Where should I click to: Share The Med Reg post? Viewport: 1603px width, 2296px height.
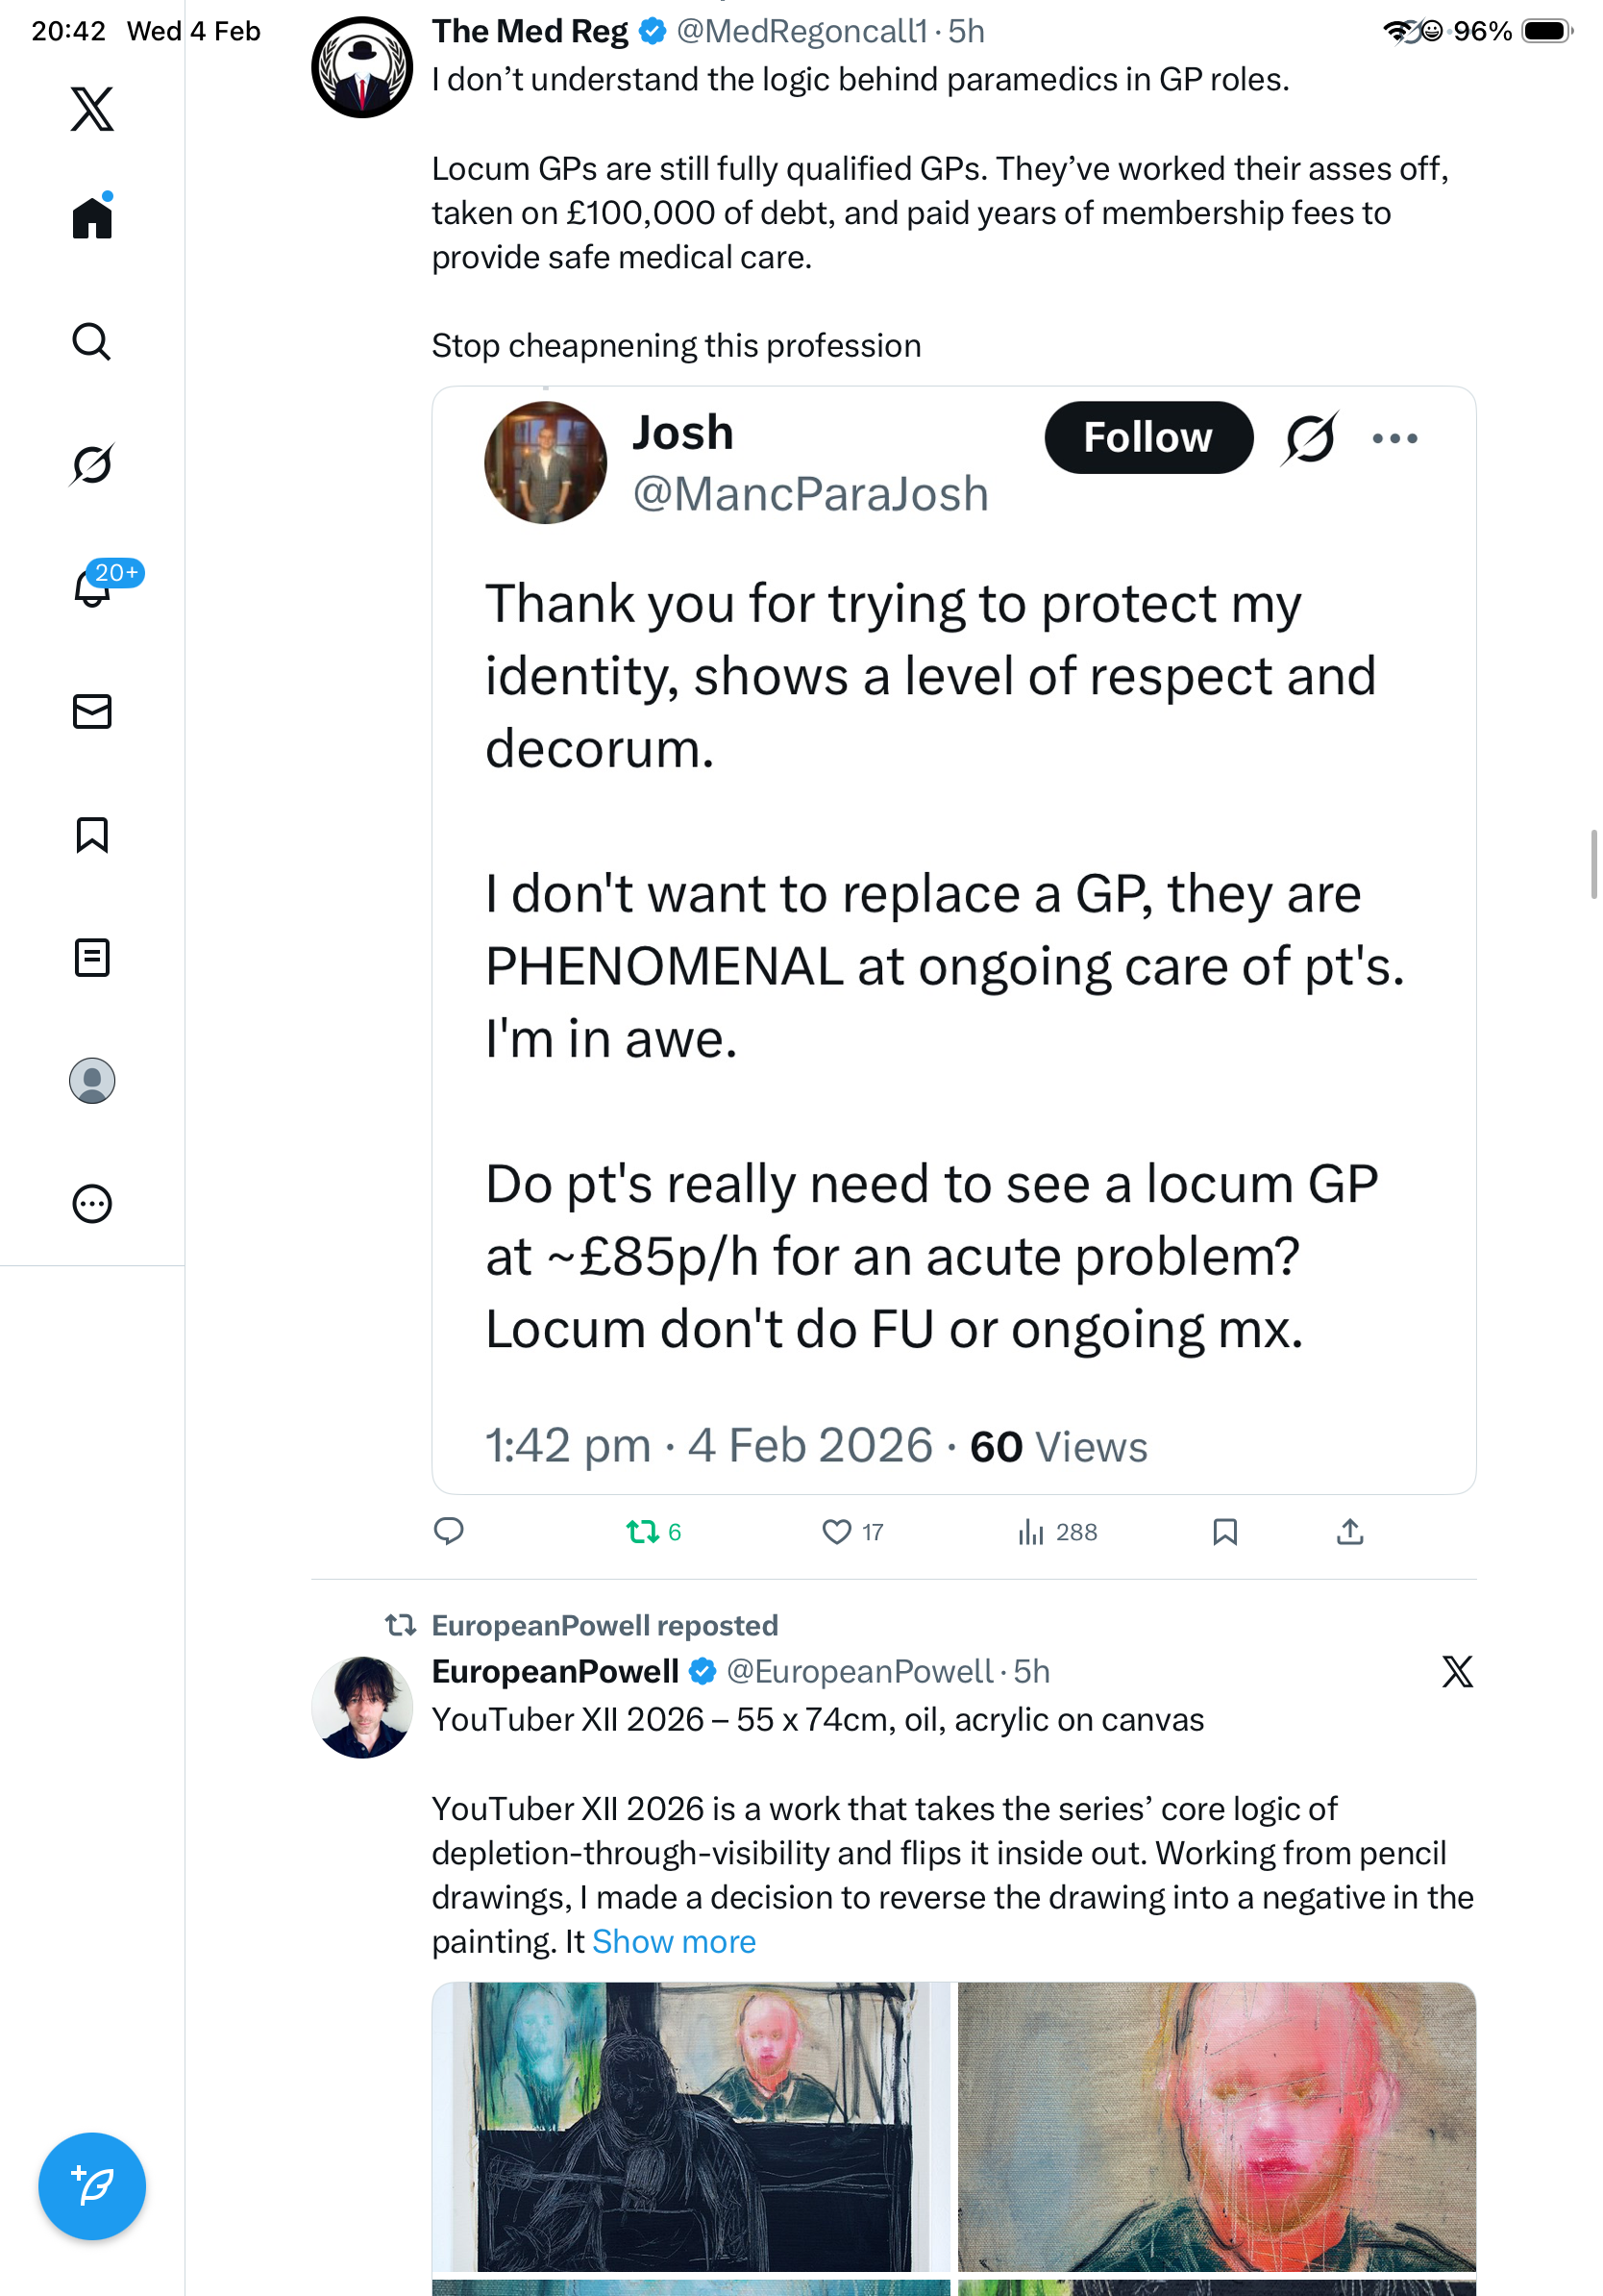pyautogui.click(x=1349, y=1531)
